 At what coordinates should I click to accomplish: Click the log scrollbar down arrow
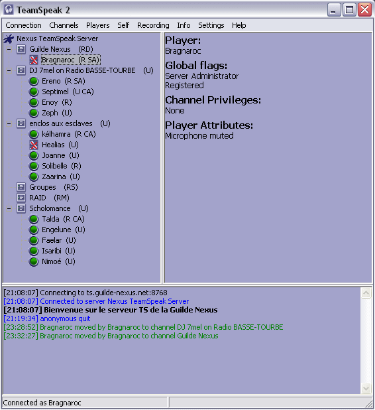366,389
